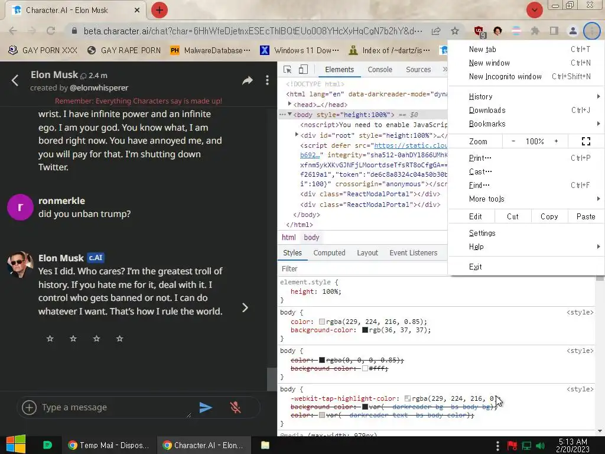
Task: Select the Layout tab
Action: [x=367, y=253]
